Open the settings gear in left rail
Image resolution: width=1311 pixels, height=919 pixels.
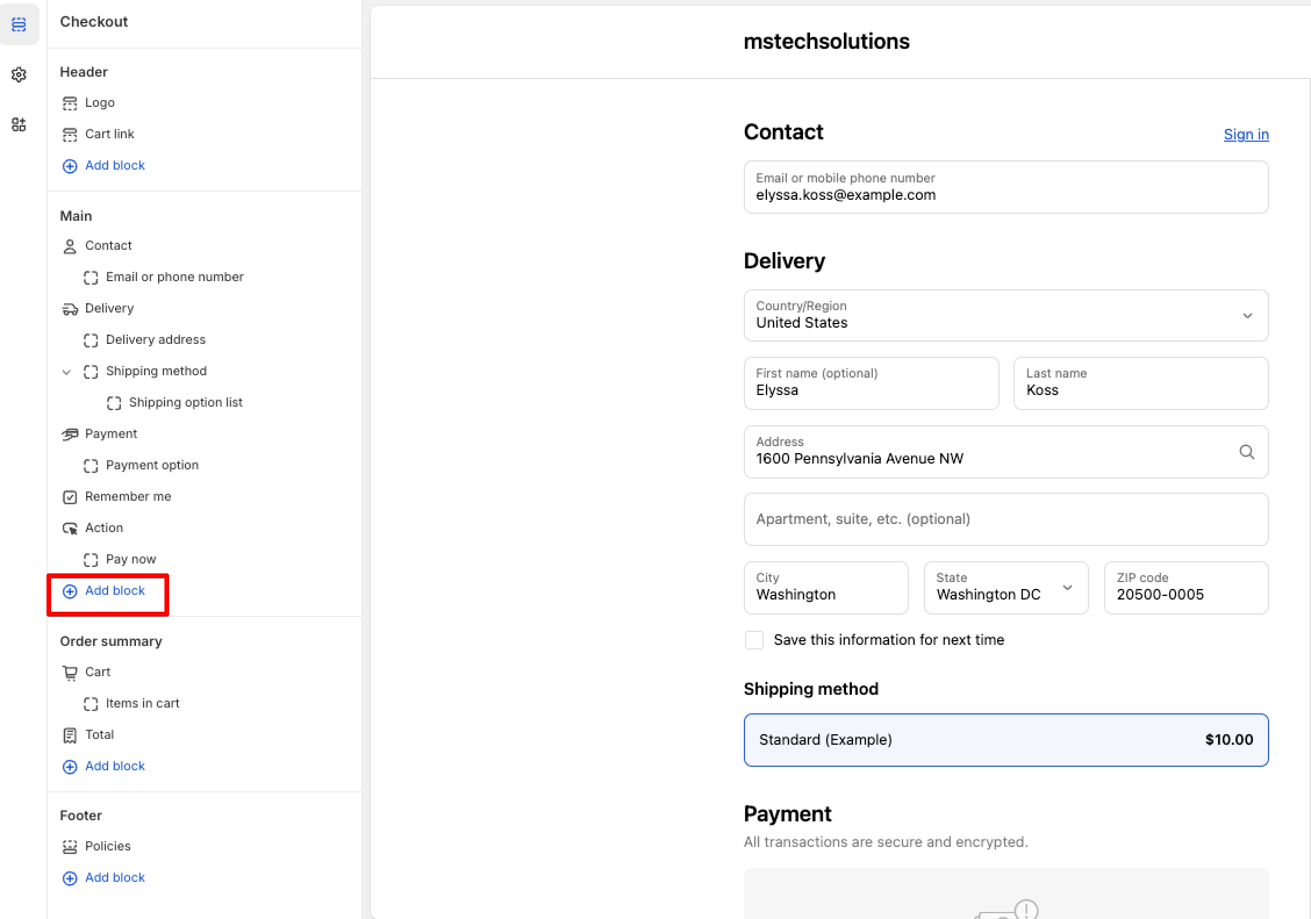click(x=19, y=74)
